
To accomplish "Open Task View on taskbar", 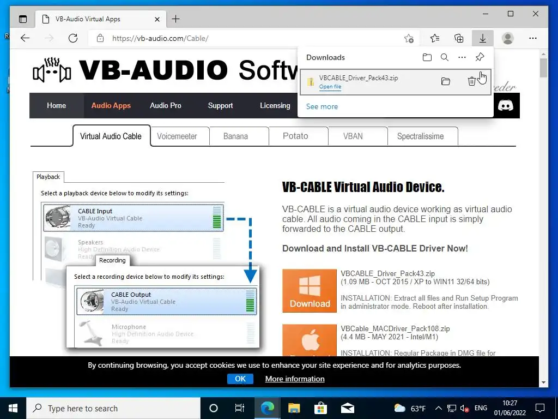I will (x=240, y=408).
